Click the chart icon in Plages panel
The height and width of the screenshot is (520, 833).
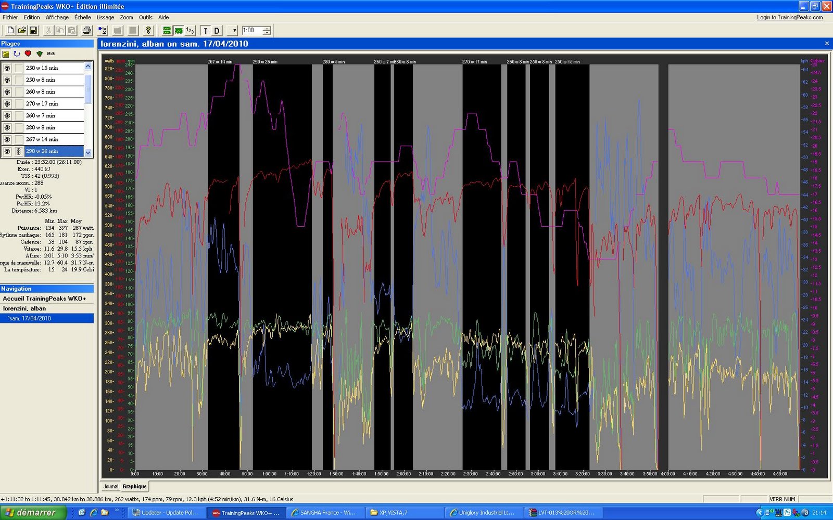click(x=6, y=54)
